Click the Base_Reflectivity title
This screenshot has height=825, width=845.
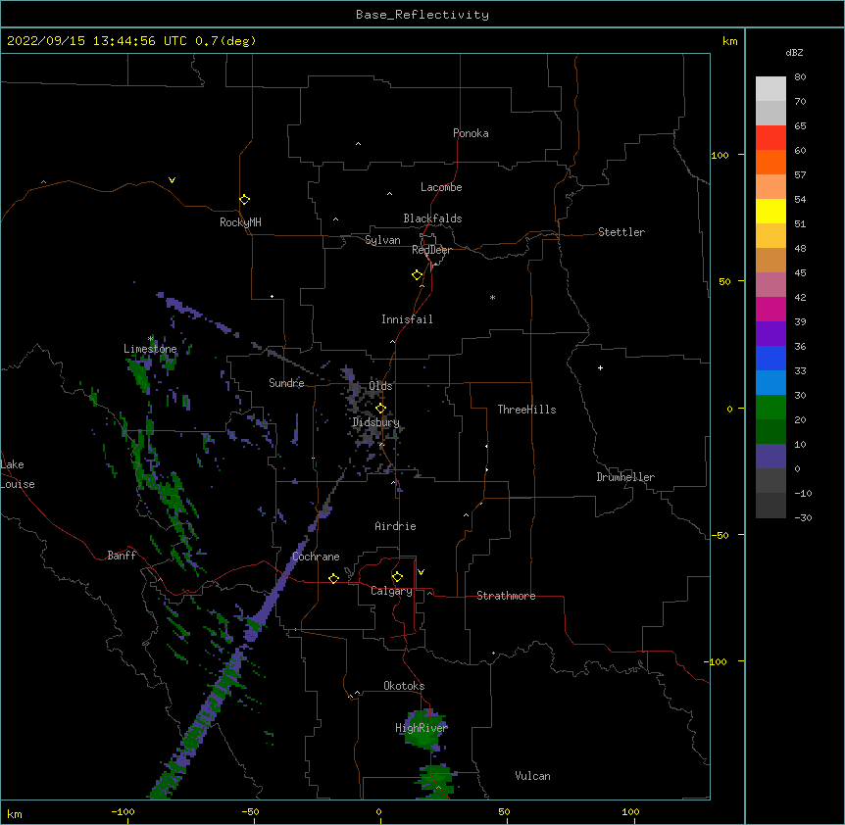coord(422,15)
